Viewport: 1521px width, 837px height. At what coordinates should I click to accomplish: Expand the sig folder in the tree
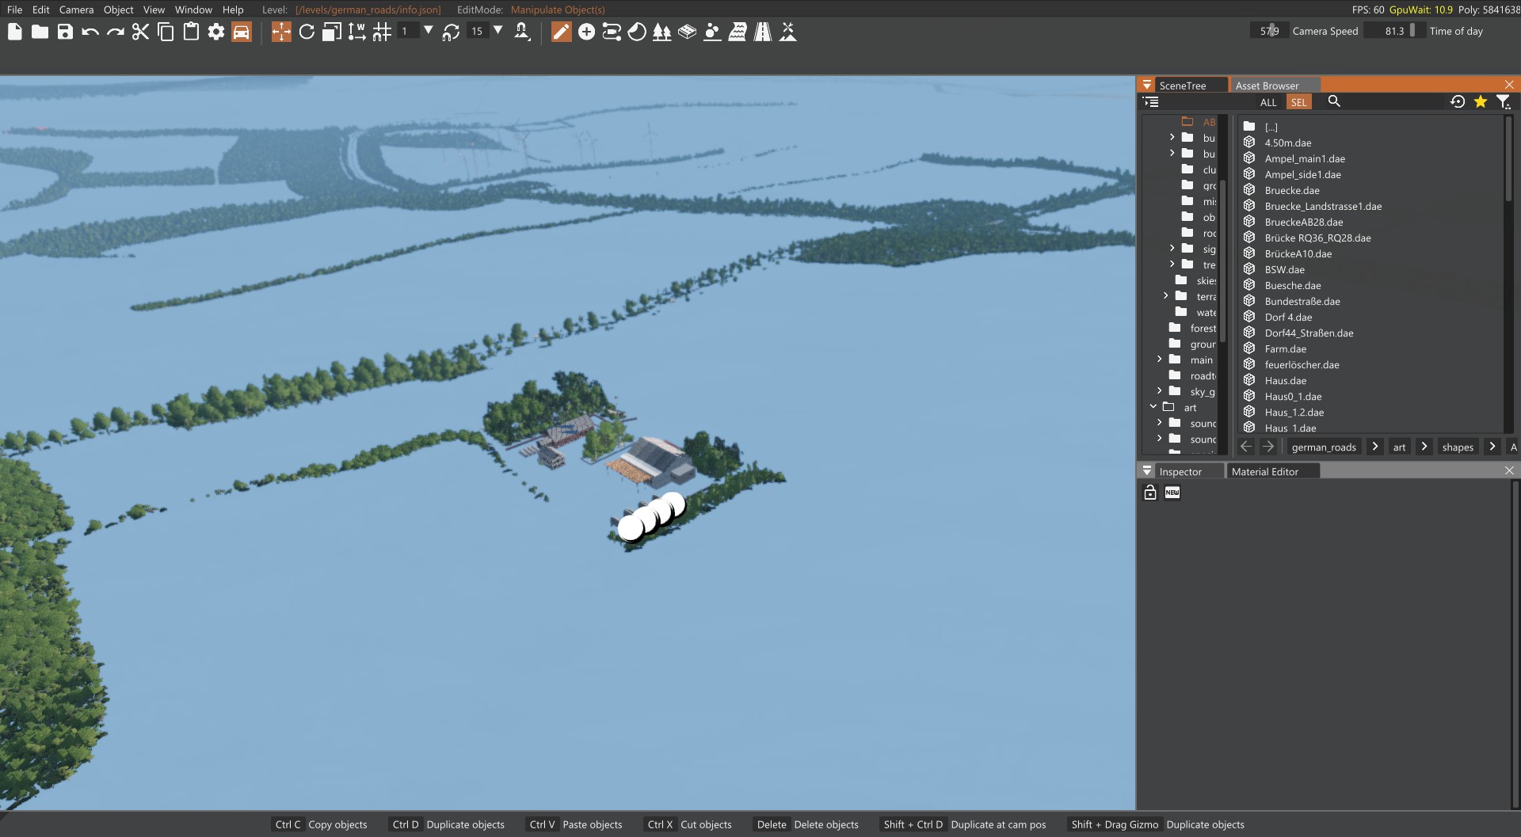point(1172,249)
